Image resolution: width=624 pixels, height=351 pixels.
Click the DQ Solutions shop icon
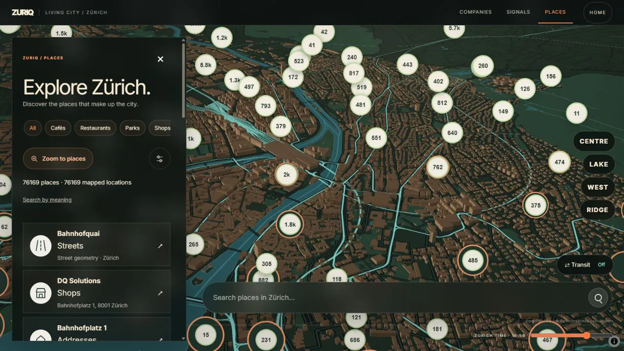click(40, 293)
